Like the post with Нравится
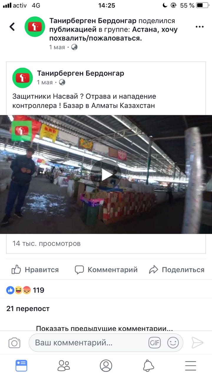 [x=35, y=270]
